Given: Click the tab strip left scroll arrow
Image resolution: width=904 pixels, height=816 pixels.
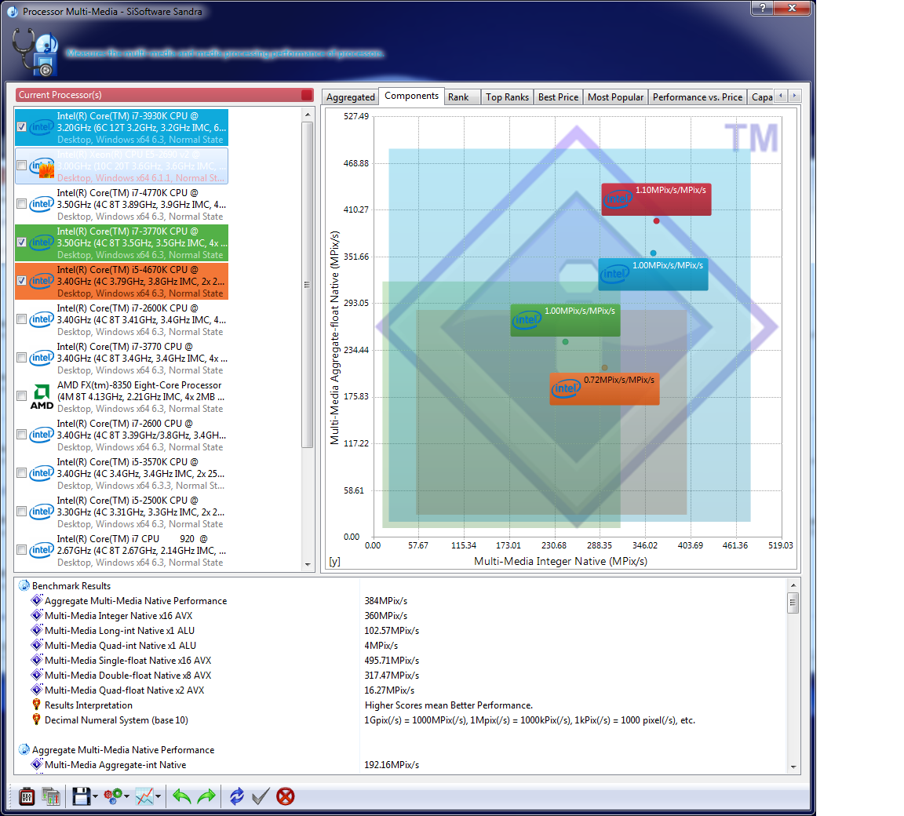Looking at the screenshot, I should pyautogui.click(x=782, y=96).
